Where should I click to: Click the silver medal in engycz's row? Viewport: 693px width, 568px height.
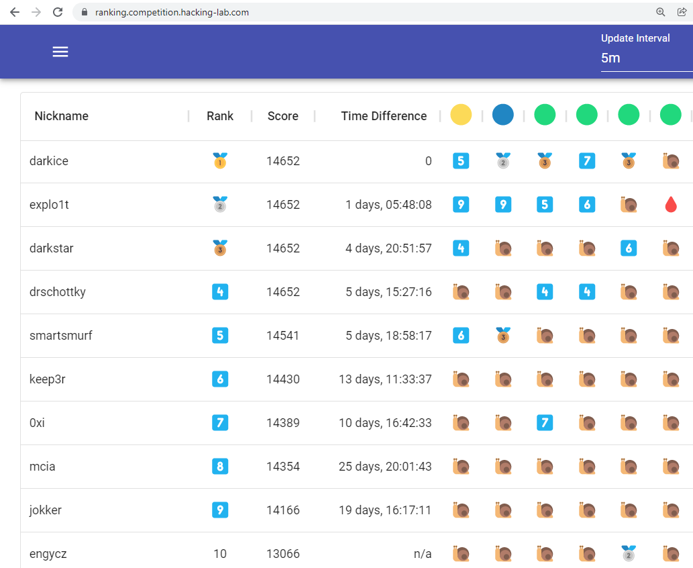(x=629, y=553)
